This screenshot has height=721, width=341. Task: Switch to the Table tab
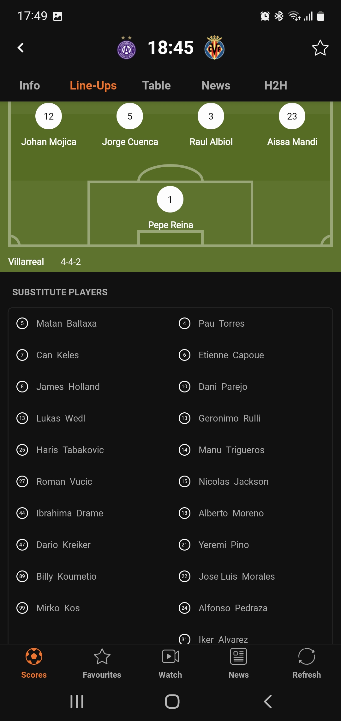click(x=156, y=85)
